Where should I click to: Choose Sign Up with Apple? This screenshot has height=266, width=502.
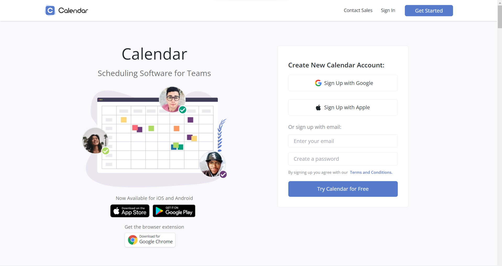coord(343,107)
